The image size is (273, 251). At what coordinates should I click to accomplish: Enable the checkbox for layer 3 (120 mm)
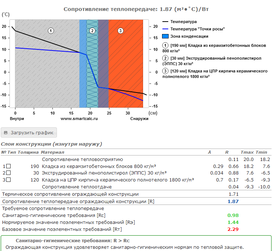tap(8, 180)
